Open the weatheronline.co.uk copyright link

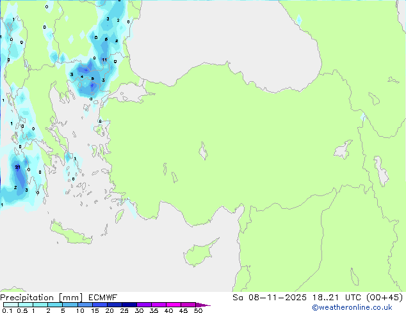352,307
